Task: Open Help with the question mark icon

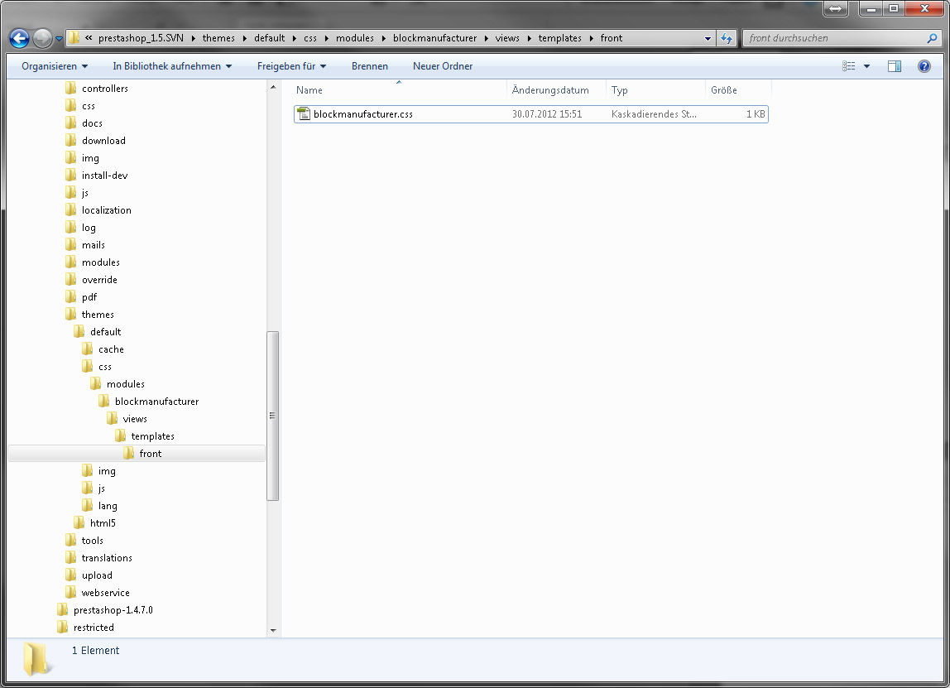Action: pos(924,66)
